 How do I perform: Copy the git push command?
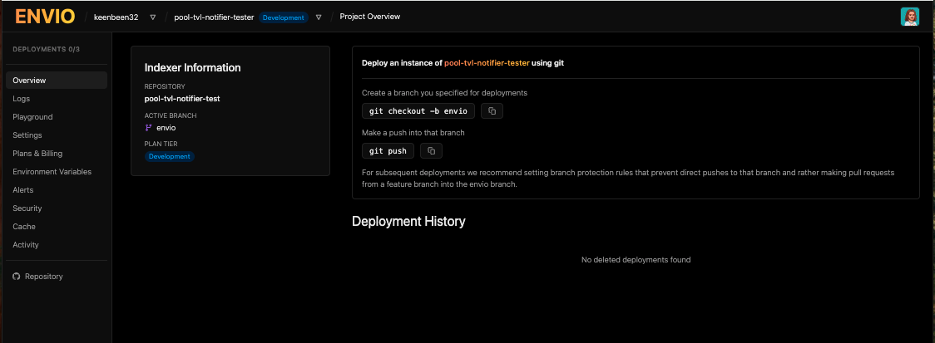[431, 150]
